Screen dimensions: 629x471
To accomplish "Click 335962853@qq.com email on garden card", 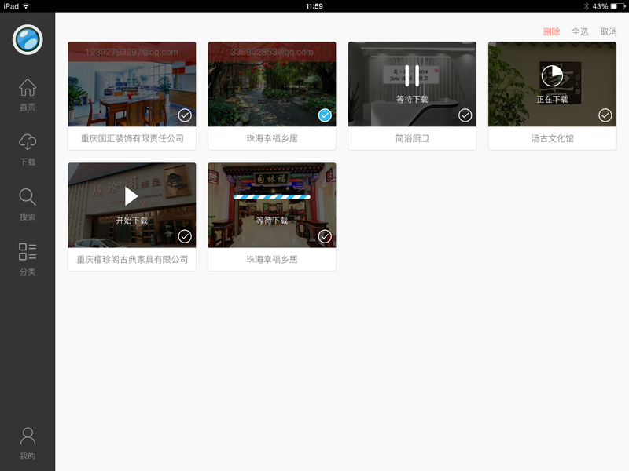I will click(272, 52).
